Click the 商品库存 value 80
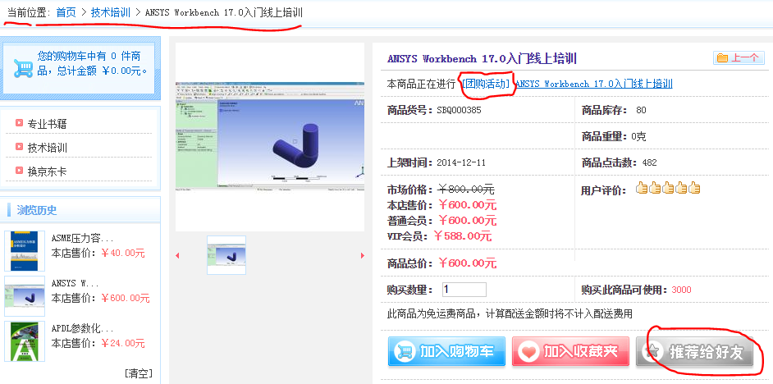This screenshot has height=384, width=773. pyautogui.click(x=641, y=110)
